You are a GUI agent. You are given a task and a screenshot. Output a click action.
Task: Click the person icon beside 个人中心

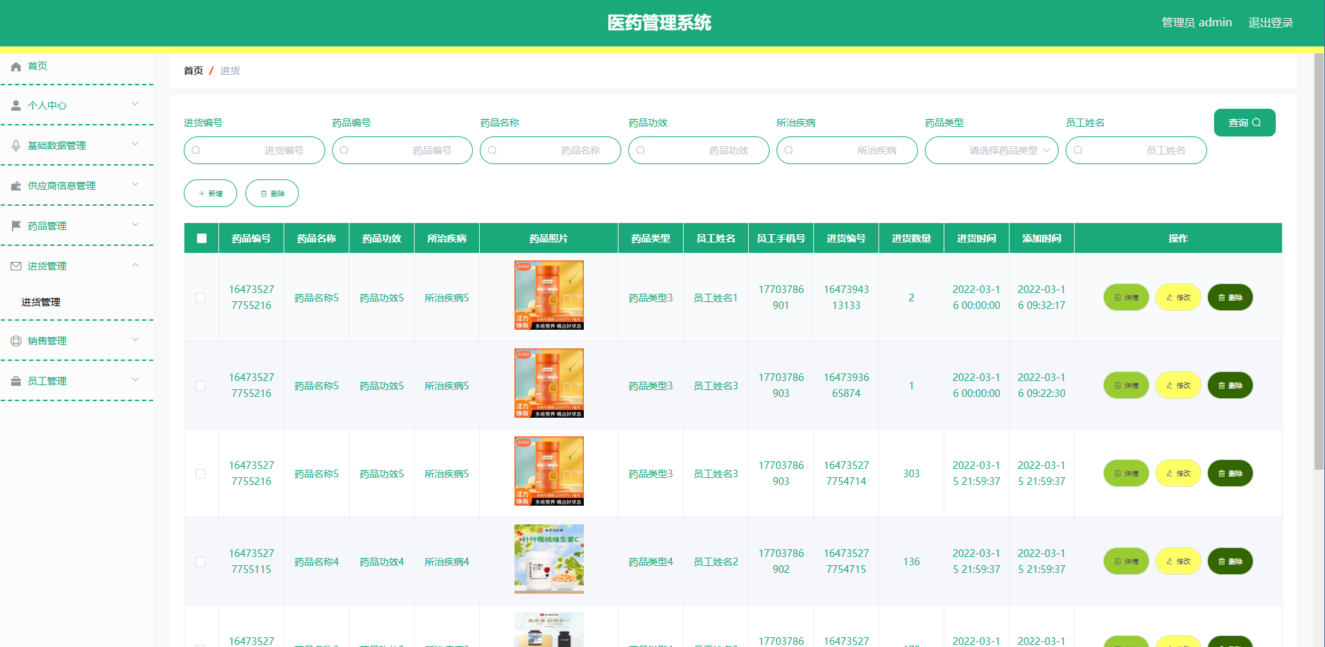(15, 105)
